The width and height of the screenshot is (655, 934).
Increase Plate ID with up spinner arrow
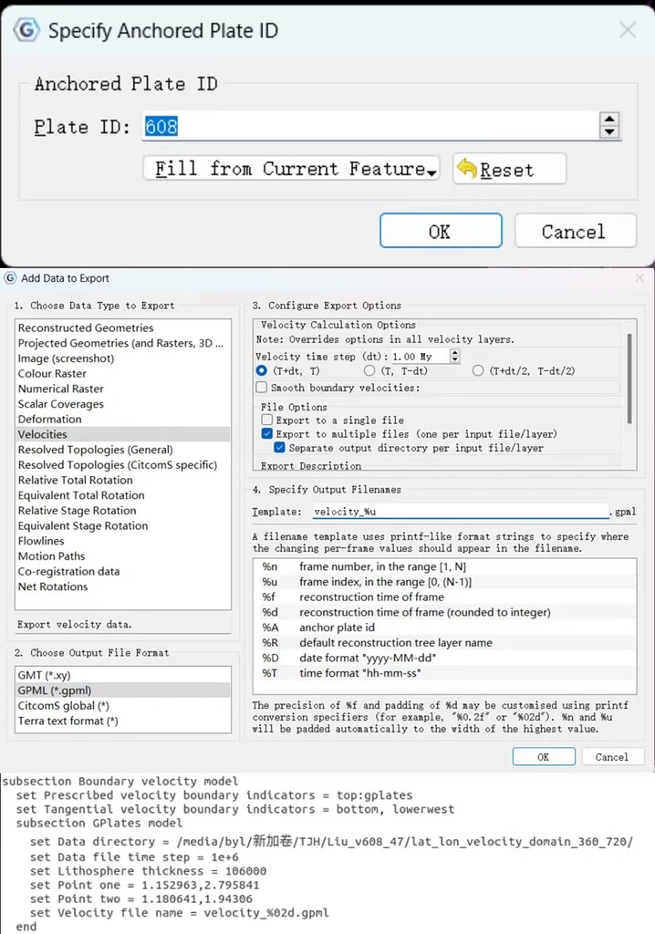[x=609, y=119]
